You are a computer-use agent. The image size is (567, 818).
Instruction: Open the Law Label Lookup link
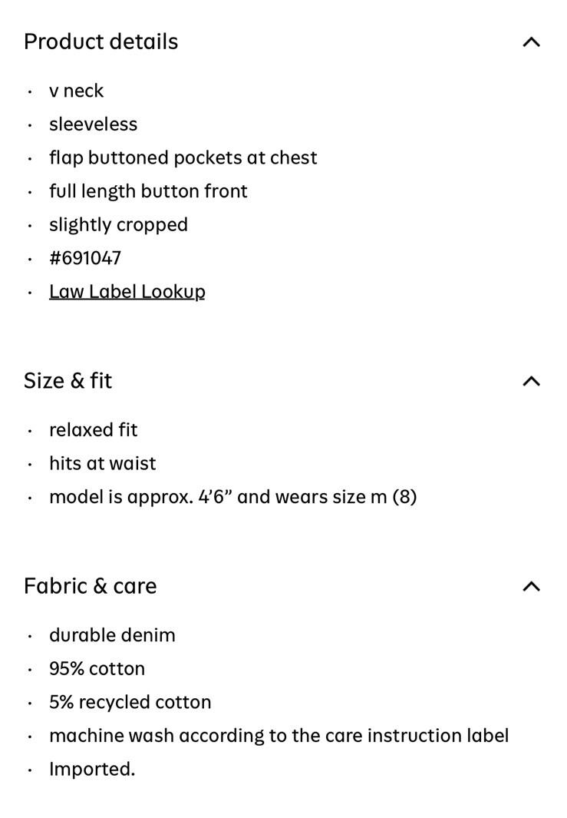pyautogui.click(x=127, y=292)
